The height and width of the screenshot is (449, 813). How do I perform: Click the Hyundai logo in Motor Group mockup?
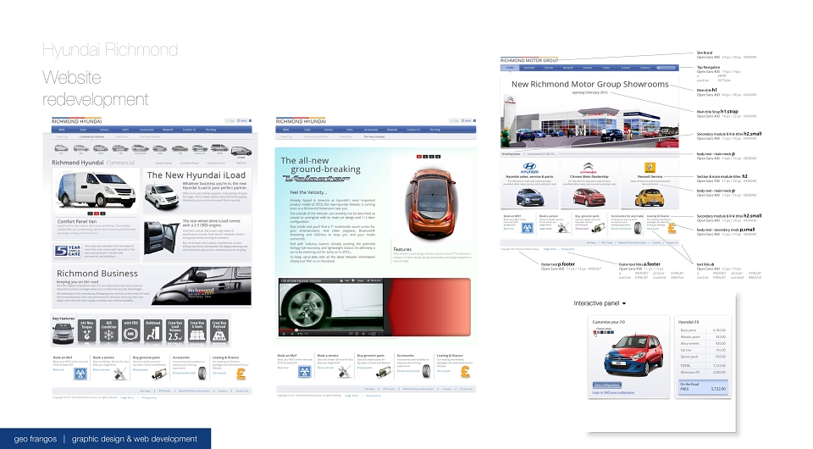pyautogui.click(x=529, y=168)
